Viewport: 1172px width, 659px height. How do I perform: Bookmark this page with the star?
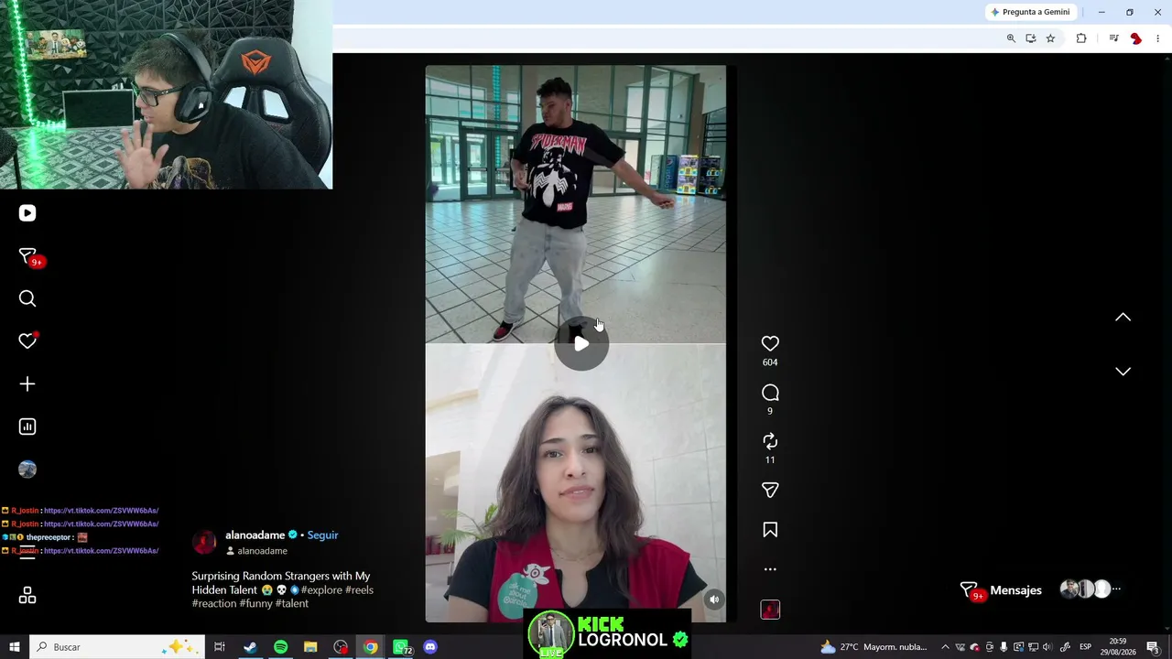[1050, 38]
